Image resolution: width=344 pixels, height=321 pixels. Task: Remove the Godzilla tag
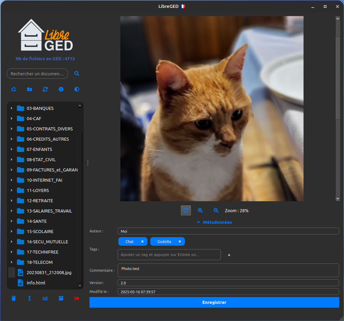coord(180,242)
